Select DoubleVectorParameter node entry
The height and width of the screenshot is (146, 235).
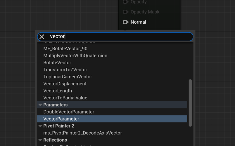point(69,112)
